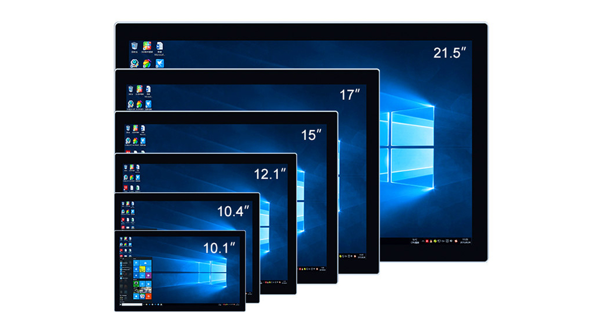Image resolution: width=604 pixels, height=331 pixels.
Task: Open the red Adobe icon on 12.1-inch desktop
Action: [126, 187]
